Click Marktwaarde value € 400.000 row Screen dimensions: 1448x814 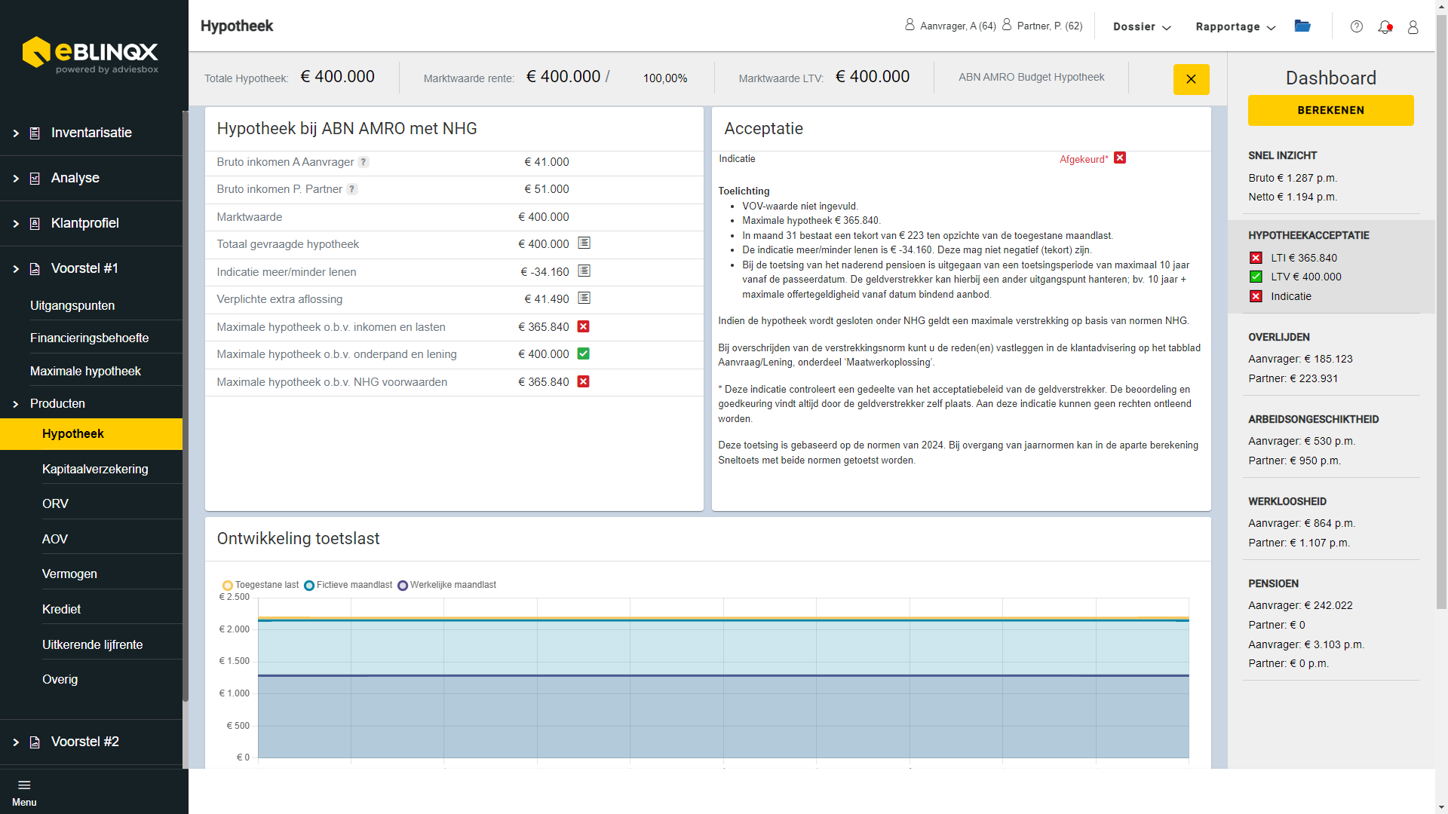(x=454, y=217)
